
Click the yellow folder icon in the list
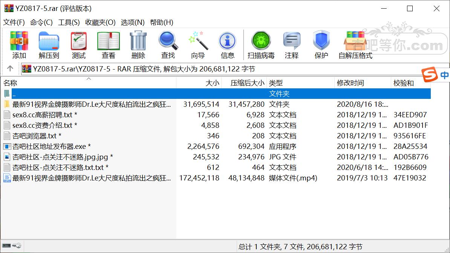pos(7,104)
